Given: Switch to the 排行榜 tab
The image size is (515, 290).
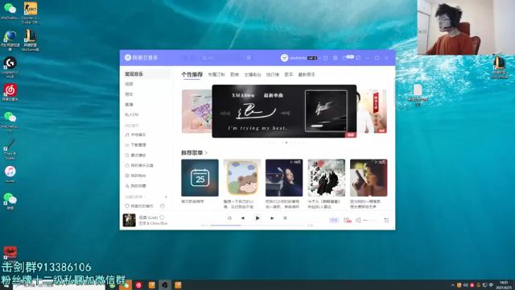Looking at the screenshot, I should (273, 75).
